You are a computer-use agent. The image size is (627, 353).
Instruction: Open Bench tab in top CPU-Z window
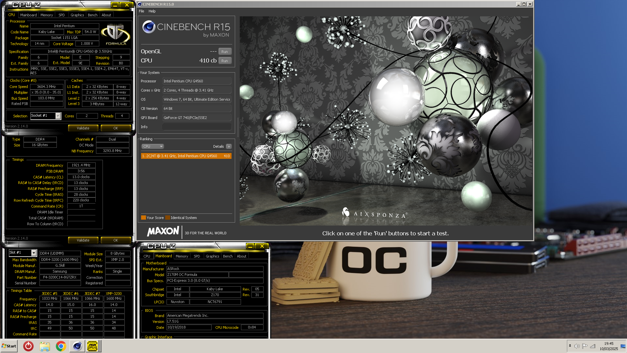pos(93,15)
